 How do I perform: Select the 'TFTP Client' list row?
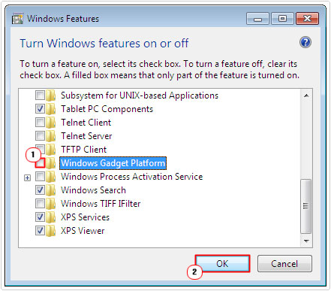pyautogui.click(x=84, y=150)
